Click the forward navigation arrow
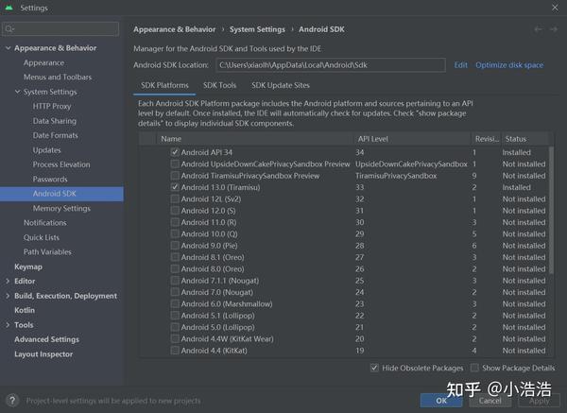This screenshot has width=567, height=413. pos(553,29)
